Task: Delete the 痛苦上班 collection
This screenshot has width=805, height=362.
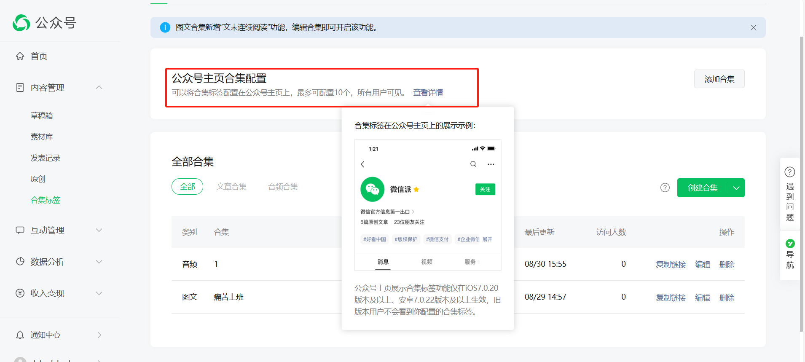Action: pyautogui.click(x=727, y=298)
